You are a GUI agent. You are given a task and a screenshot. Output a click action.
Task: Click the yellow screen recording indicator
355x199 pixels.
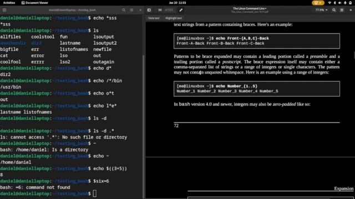pos(318,3)
